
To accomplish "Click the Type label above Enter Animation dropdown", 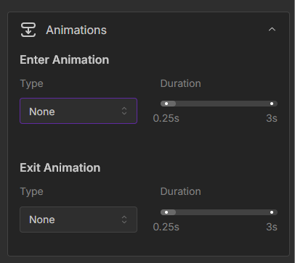I will (31, 84).
